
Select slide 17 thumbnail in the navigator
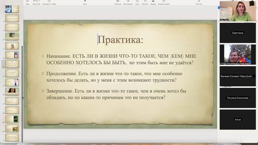pos(12,101)
